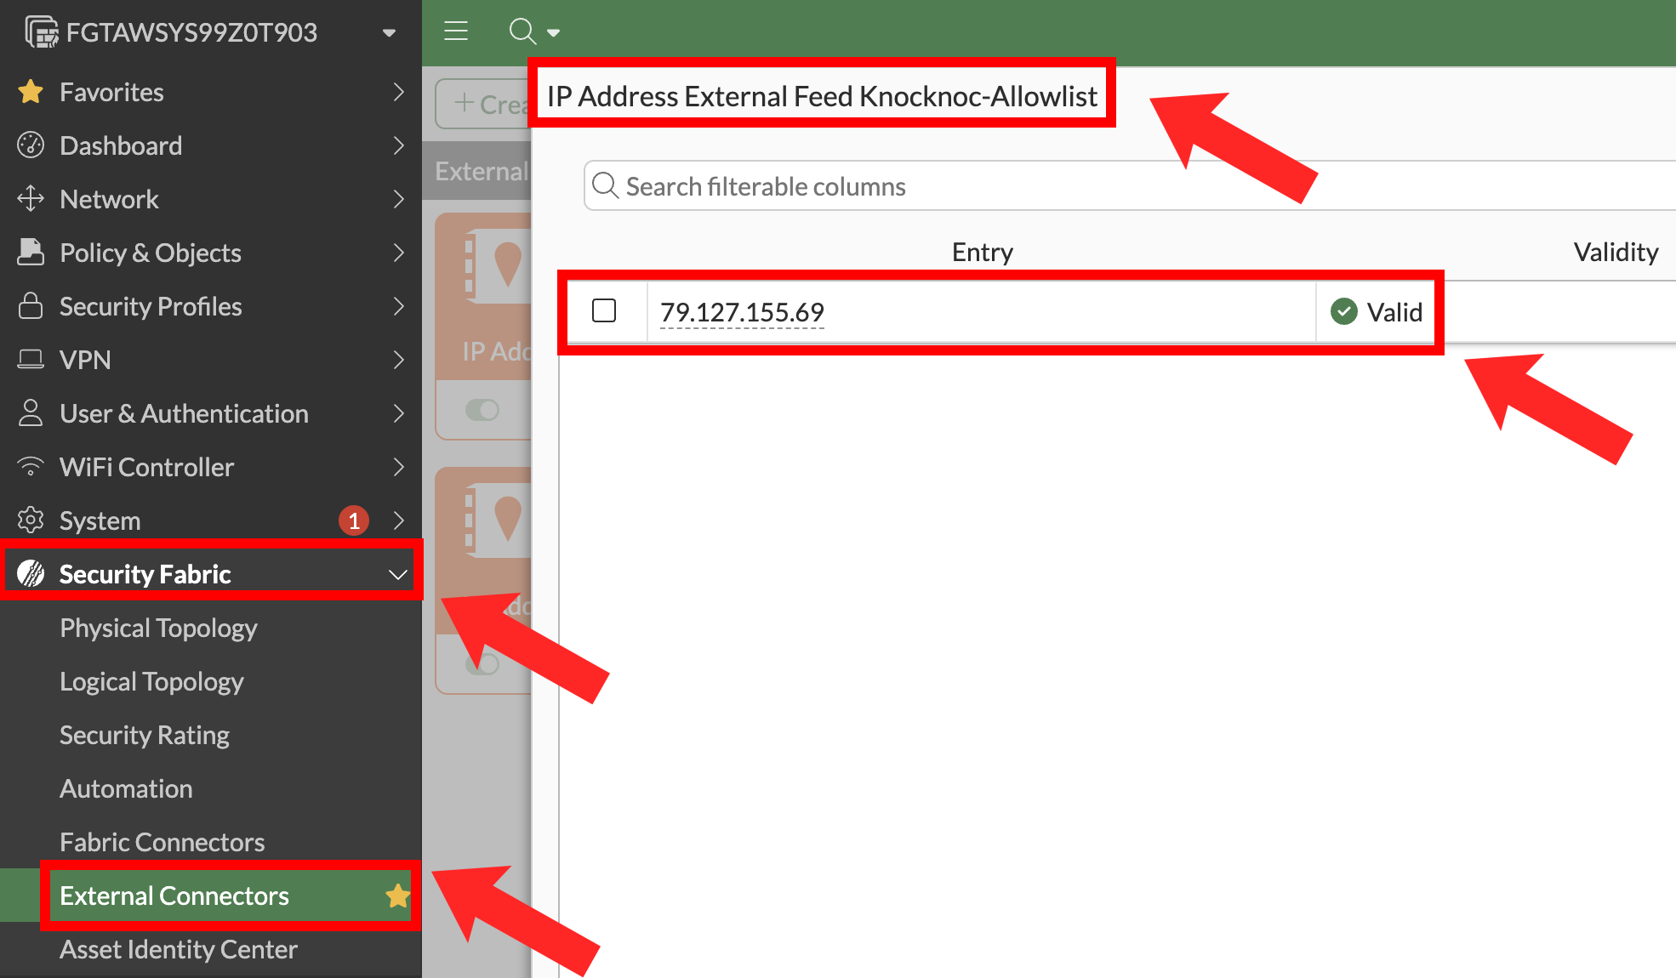Click the Network arrows icon
The image size is (1676, 978).
31,199
